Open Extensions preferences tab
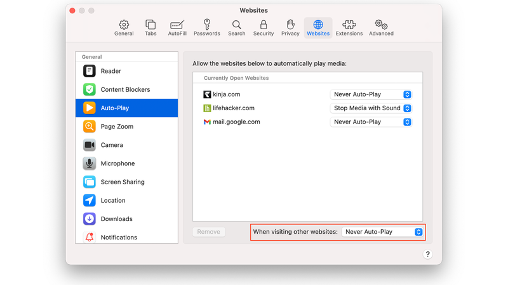The image size is (508, 285). click(x=349, y=28)
